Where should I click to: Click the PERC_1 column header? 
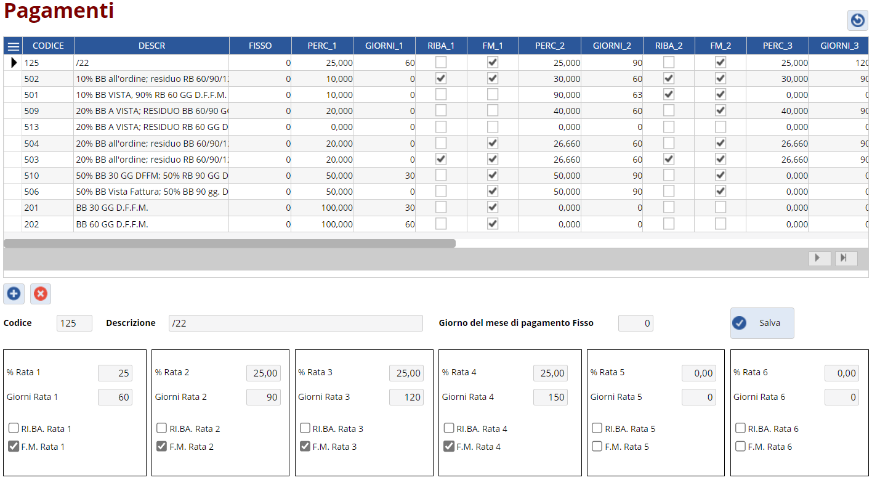322,46
